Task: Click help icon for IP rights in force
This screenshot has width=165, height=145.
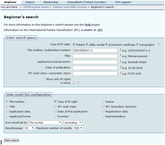Action: click(78, 83)
